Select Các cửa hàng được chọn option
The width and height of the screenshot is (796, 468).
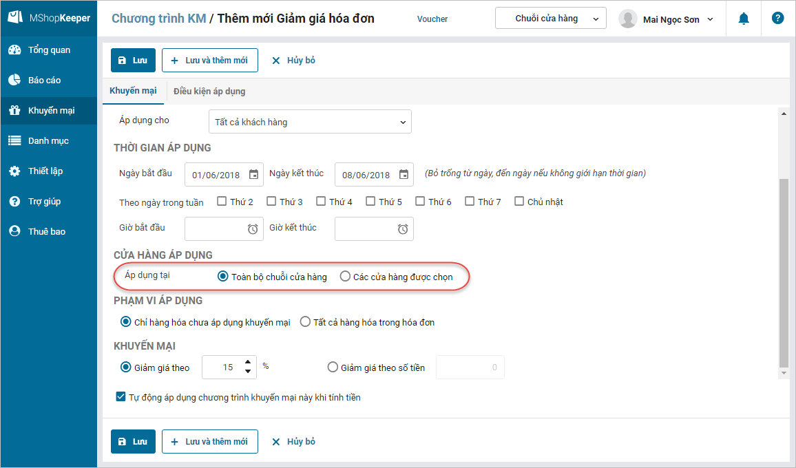pyautogui.click(x=345, y=277)
